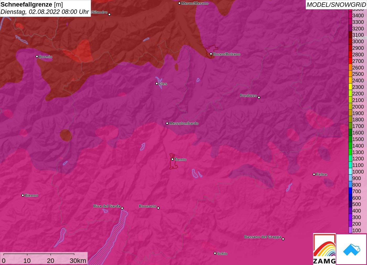Click the 10 scale bar label
This screenshot has height=265, width=367.
click(x=27, y=261)
